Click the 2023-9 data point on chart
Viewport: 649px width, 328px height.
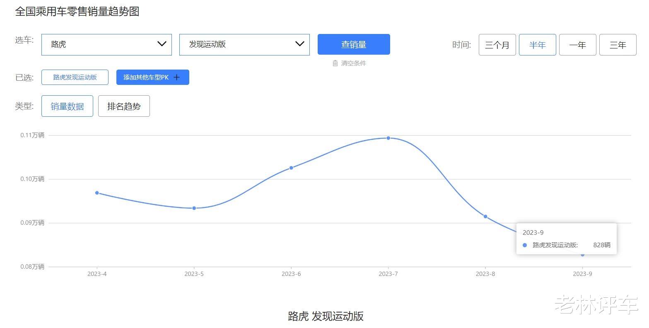583,255
